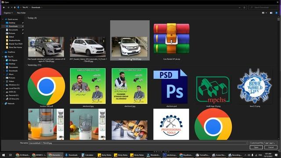Open the Edited folder in sidebar

pyautogui.click(x=11, y=37)
